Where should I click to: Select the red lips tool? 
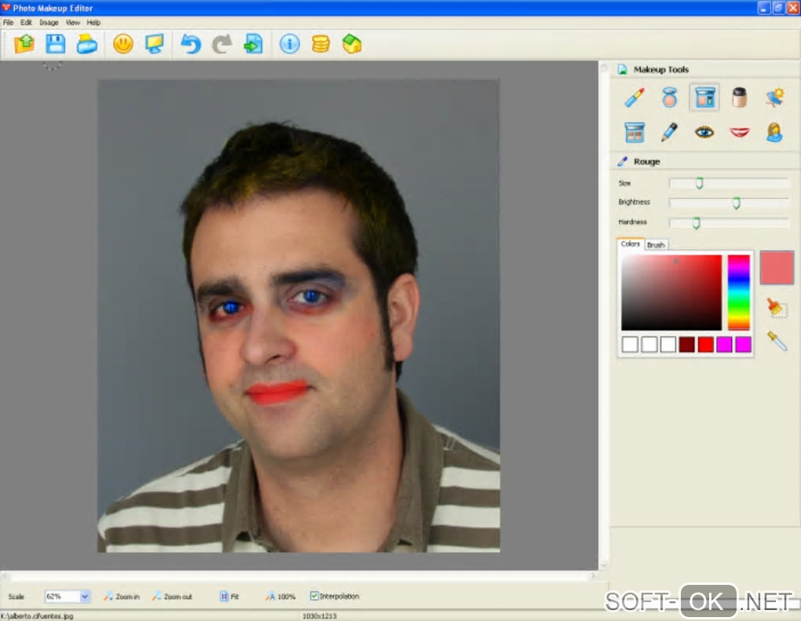pos(739,132)
